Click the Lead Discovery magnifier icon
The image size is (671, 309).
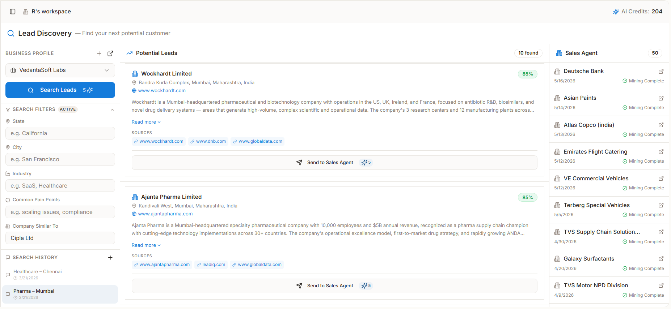click(11, 33)
